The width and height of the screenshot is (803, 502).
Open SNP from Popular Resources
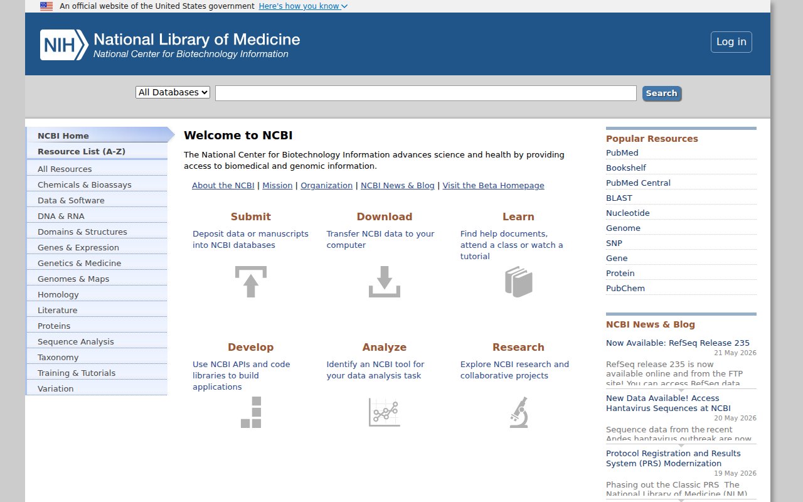pos(614,243)
